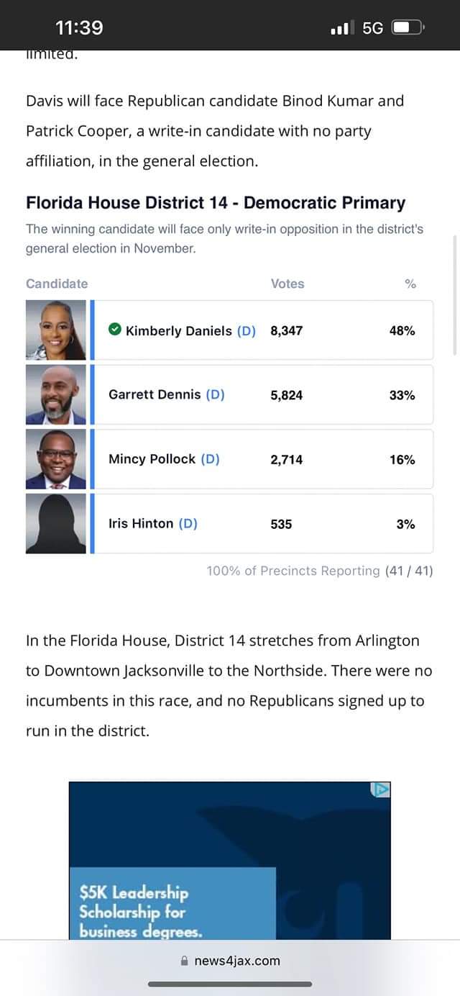
Task: Tap the padlock icon beside news4jax.com
Action: tap(185, 961)
